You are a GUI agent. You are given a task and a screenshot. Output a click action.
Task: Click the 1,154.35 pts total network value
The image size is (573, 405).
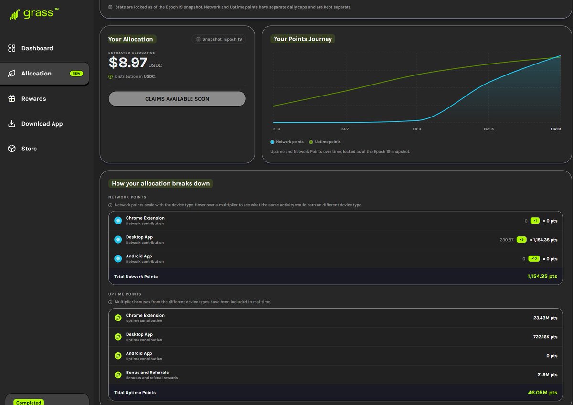point(542,277)
